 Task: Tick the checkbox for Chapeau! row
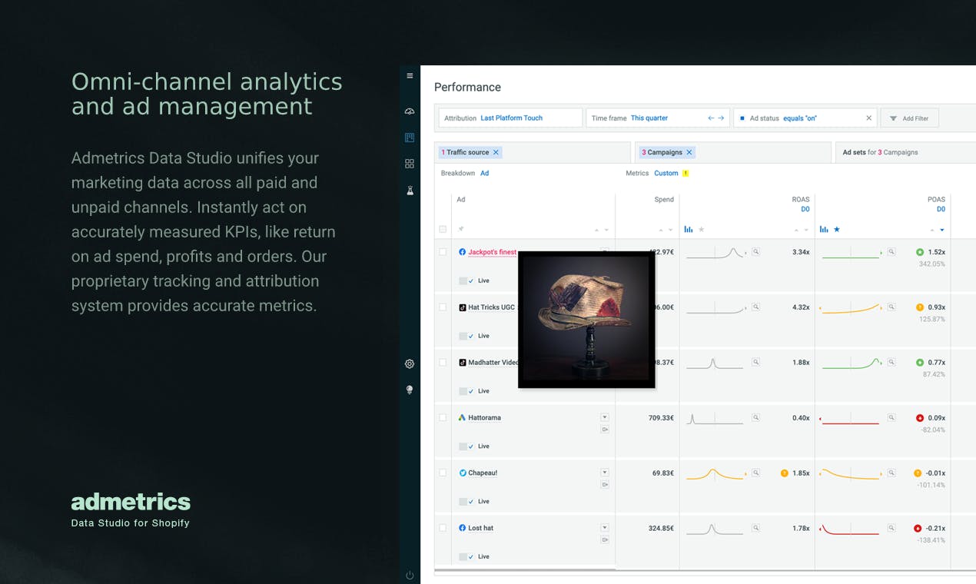click(x=443, y=473)
